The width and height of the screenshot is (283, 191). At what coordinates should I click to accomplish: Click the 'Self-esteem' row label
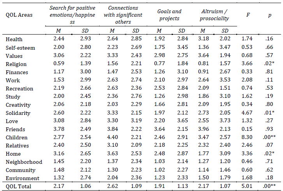(x=19, y=47)
